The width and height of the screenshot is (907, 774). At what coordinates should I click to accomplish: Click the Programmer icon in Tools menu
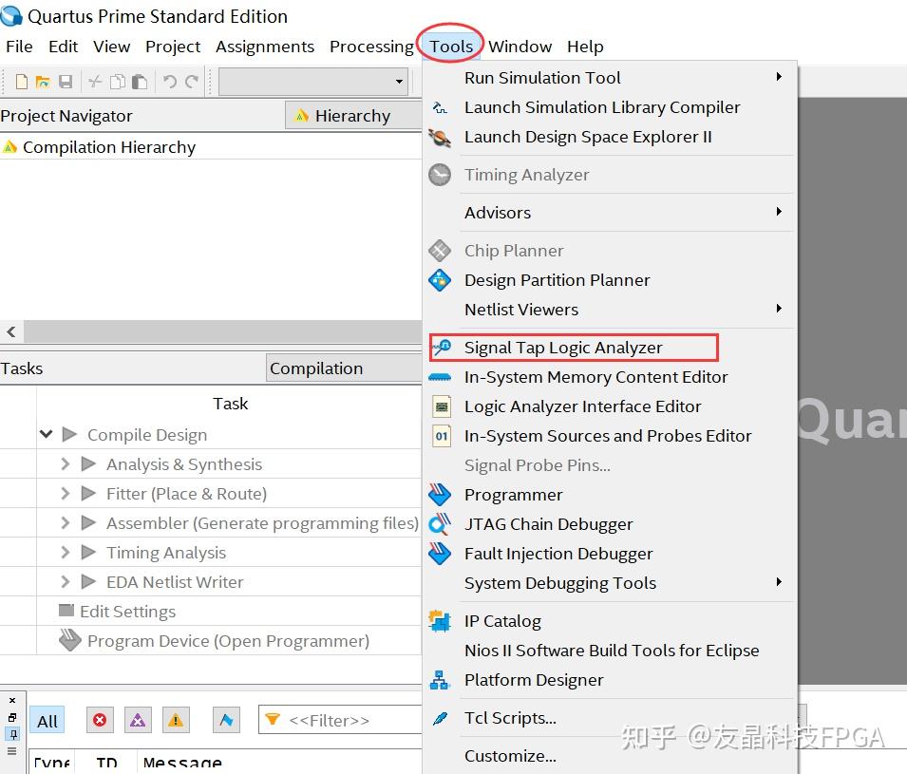[440, 495]
